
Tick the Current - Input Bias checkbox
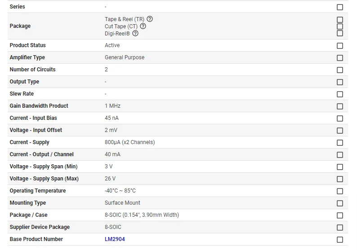(340, 118)
